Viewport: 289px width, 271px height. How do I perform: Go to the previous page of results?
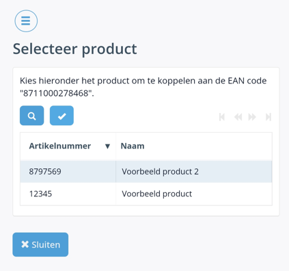click(x=238, y=117)
